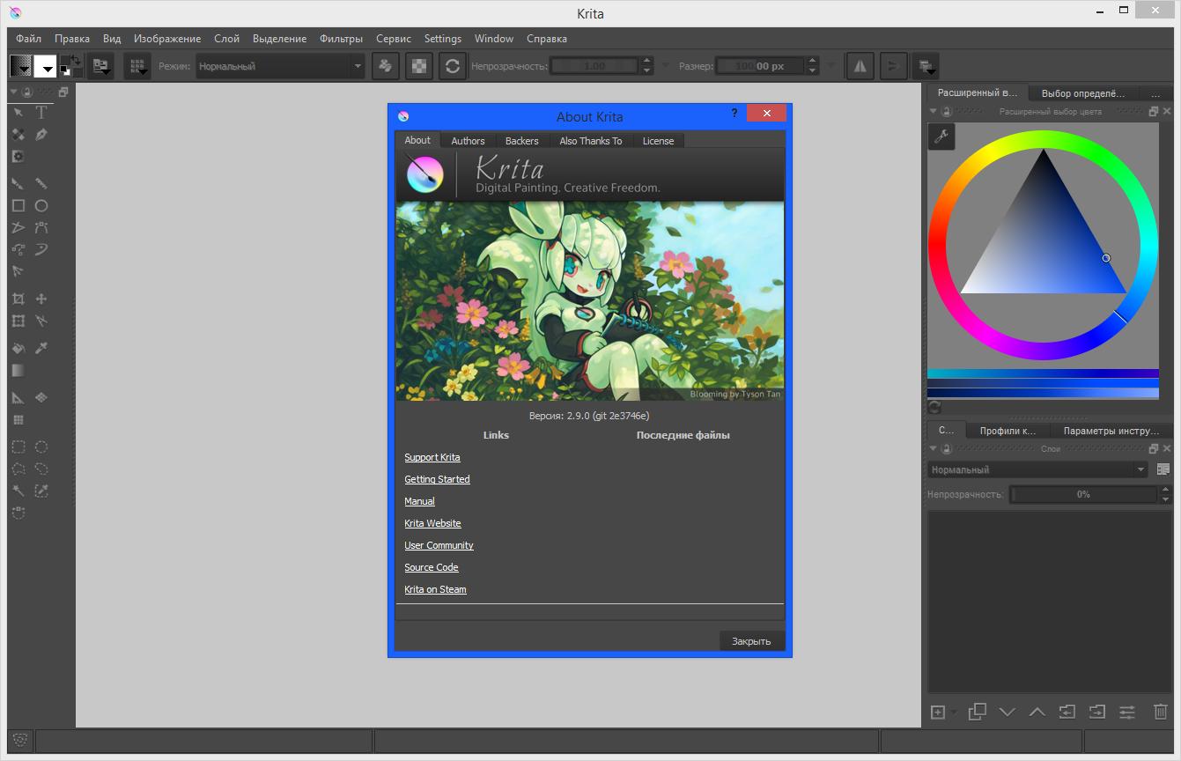Select the Rectangular selection tool
The width and height of the screenshot is (1181, 761).
point(18,447)
